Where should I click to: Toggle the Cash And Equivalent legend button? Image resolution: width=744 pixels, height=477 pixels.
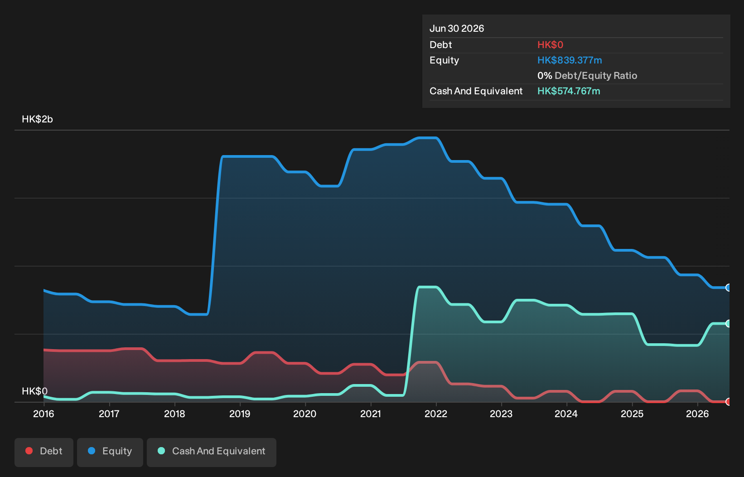click(x=212, y=452)
